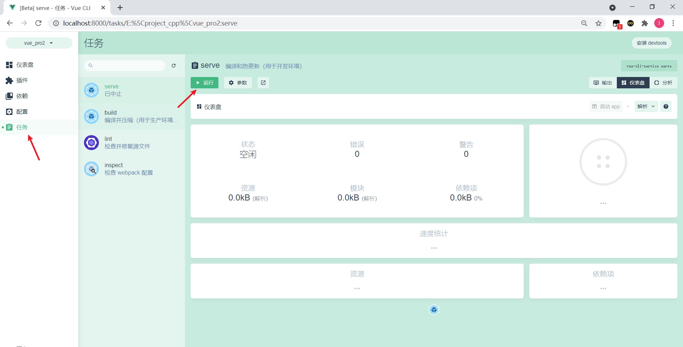Select the serve task
The width and height of the screenshot is (683, 347).
pos(132,90)
